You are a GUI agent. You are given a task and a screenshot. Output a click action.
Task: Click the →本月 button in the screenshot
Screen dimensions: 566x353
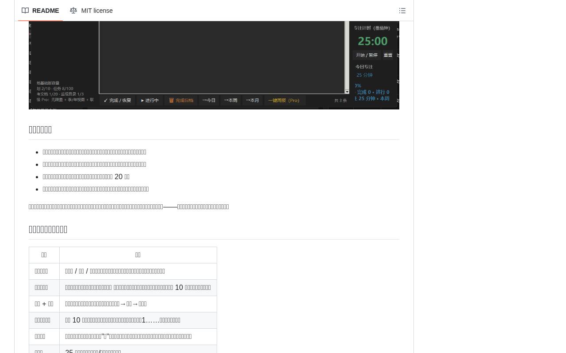[252, 100]
